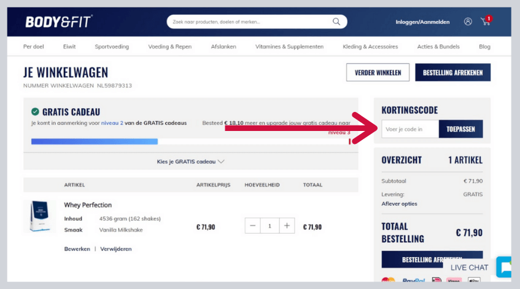Image resolution: width=520 pixels, height=289 pixels.
Task: Open the 'Aflever opties' delivery options
Action: [399, 204]
